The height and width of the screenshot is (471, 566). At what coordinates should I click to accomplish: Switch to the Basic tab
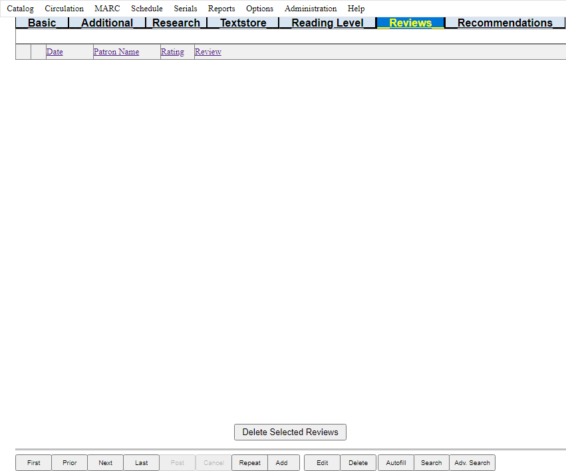[42, 23]
